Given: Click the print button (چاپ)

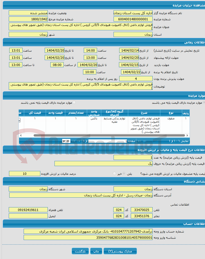Looking at the screenshot, I should click(96, 251).
